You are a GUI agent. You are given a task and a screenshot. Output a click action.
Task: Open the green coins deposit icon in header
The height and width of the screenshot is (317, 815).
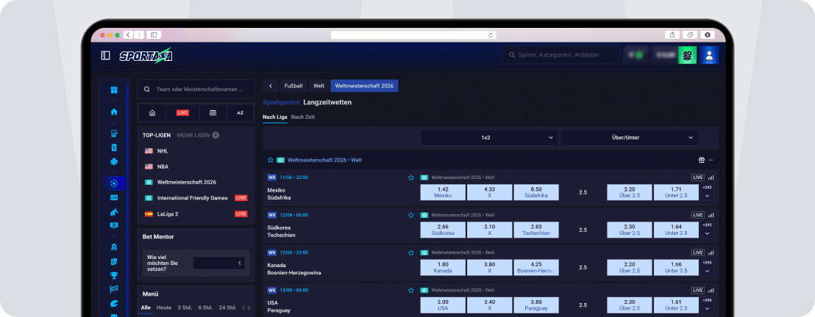click(x=688, y=55)
